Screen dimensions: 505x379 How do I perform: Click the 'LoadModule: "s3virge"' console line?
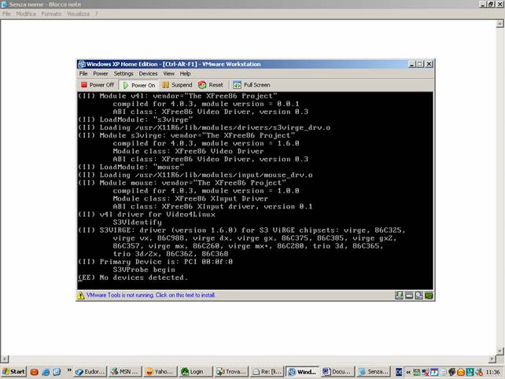(x=135, y=120)
